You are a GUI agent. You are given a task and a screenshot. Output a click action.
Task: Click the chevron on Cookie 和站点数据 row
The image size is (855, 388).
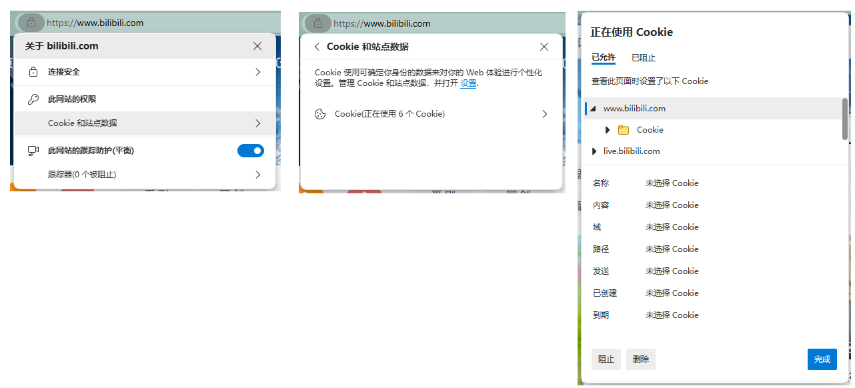(x=257, y=123)
